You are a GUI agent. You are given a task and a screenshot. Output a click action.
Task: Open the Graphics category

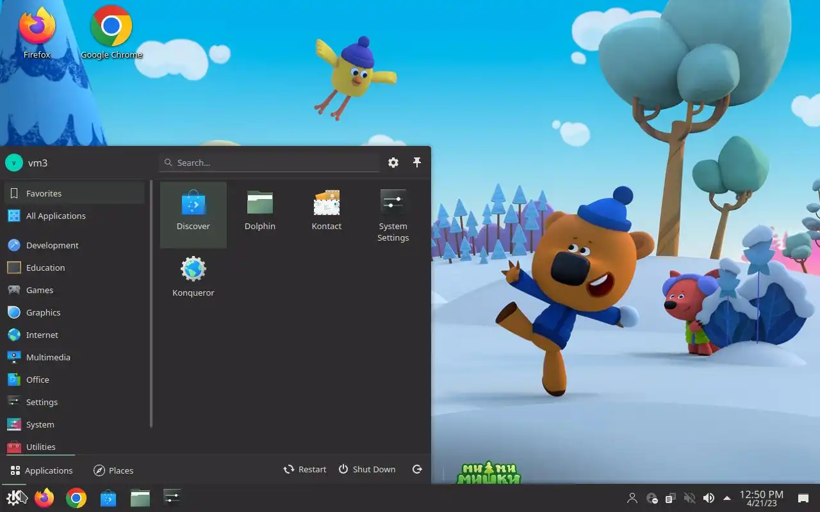pos(74,312)
